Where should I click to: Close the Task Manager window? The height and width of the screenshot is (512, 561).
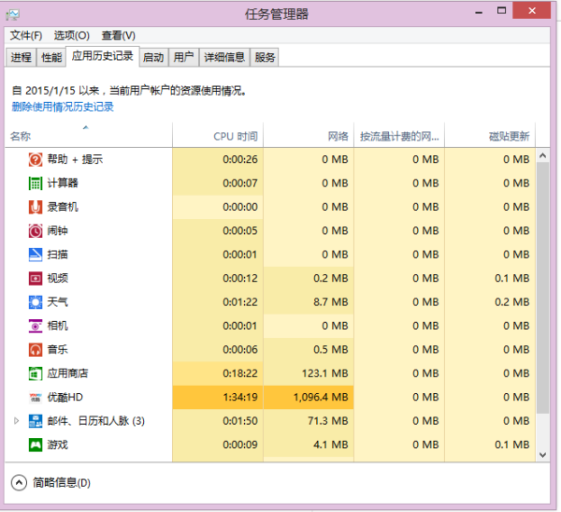click(532, 10)
